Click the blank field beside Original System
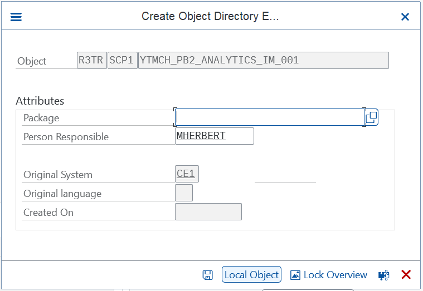Image resolution: width=423 pixels, height=291 pixels. 285,175
